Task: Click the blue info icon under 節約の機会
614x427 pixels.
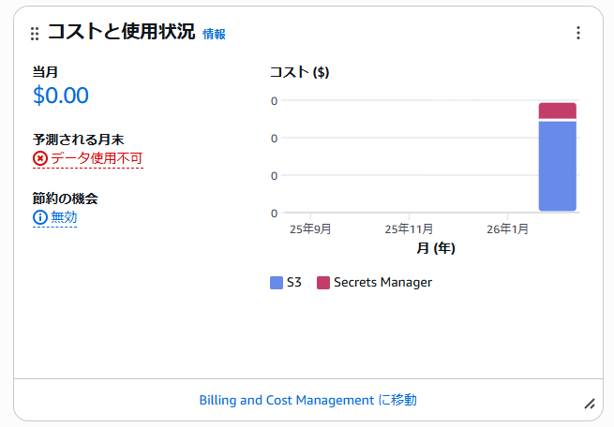Action: pos(40,217)
